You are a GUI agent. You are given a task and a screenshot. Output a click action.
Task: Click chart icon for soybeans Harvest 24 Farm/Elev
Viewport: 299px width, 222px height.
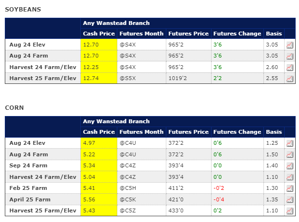coord(290,67)
